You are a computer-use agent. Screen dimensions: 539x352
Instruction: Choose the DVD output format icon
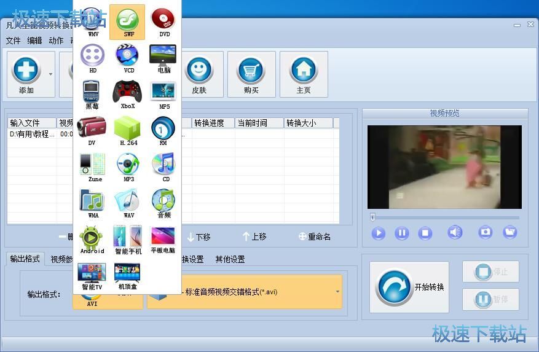tap(163, 22)
